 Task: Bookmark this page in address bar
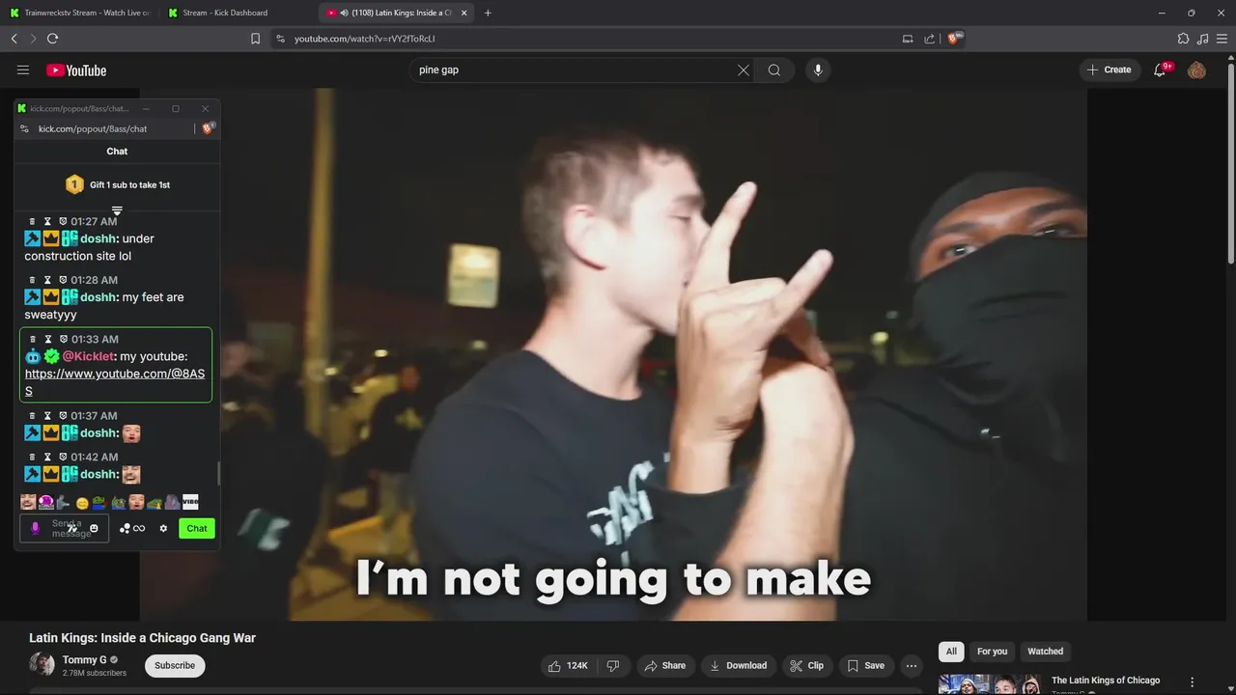pos(255,39)
